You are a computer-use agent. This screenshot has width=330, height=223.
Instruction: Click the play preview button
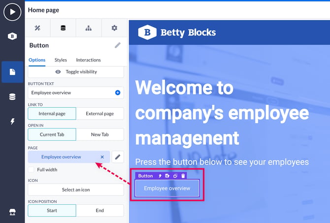pyautogui.click(x=12, y=12)
